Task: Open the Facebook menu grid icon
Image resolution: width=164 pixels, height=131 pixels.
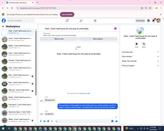Action: pyautogui.click(x=149, y=21)
